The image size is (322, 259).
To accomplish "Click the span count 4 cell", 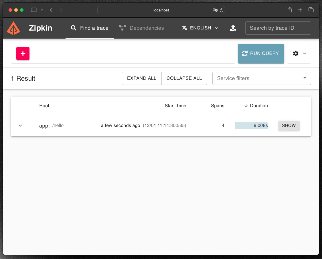I will pyautogui.click(x=223, y=125).
